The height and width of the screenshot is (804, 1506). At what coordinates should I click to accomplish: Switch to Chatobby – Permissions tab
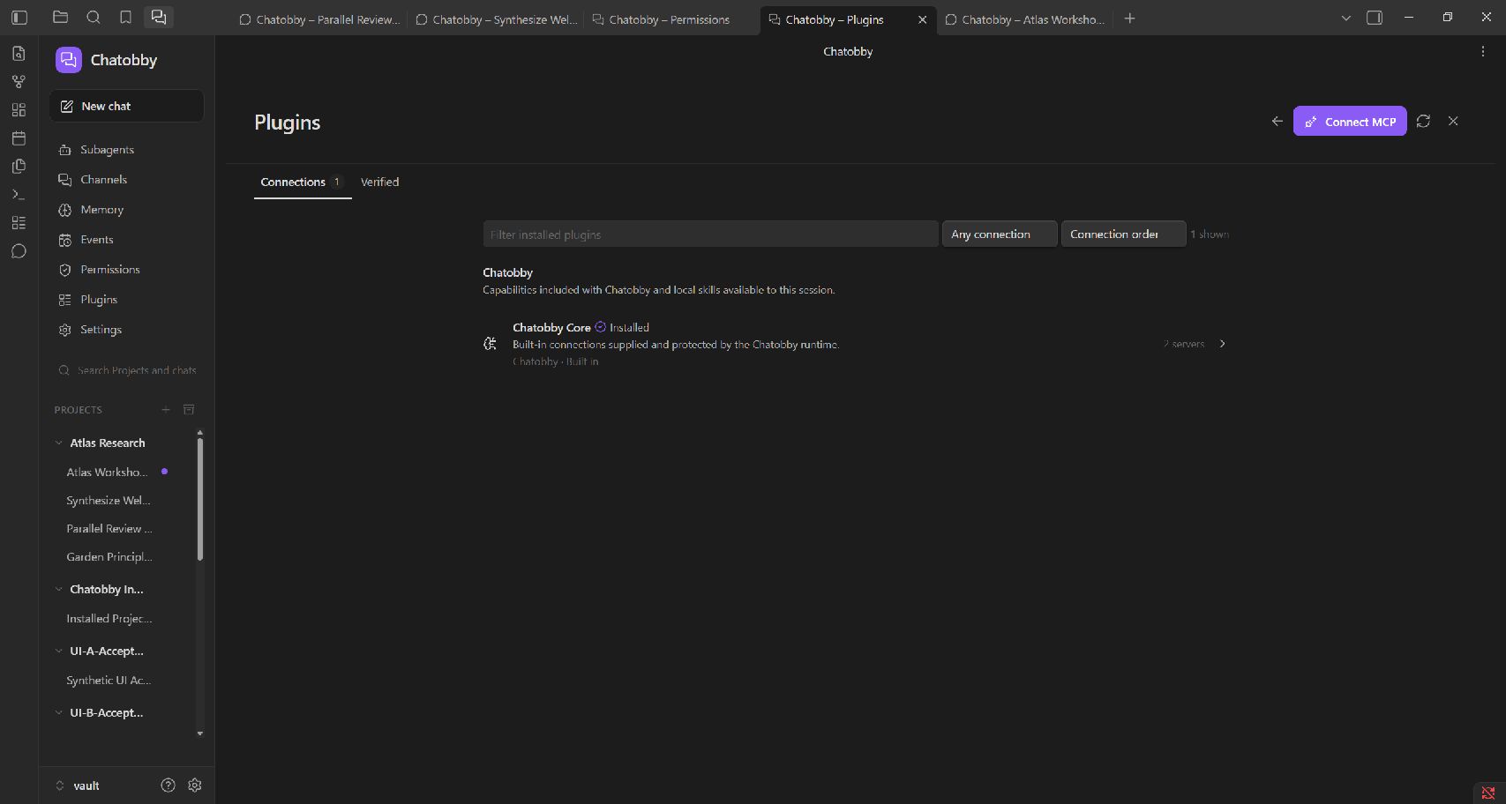[x=671, y=19]
